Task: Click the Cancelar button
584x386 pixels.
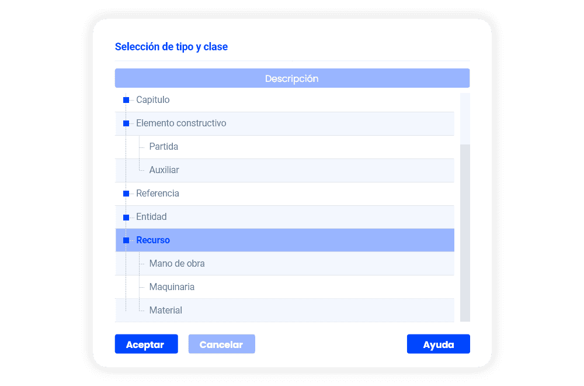Action: pyautogui.click(x=221, y=344)
